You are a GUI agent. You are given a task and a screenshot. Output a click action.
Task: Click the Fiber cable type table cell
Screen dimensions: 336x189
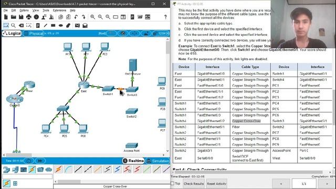(x=250, y=127)
